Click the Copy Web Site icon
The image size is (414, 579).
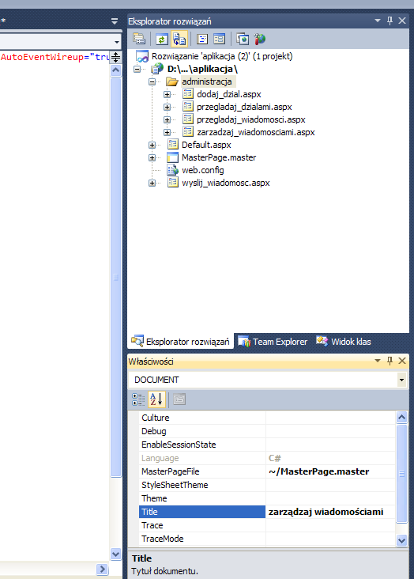tap(243, 39)
